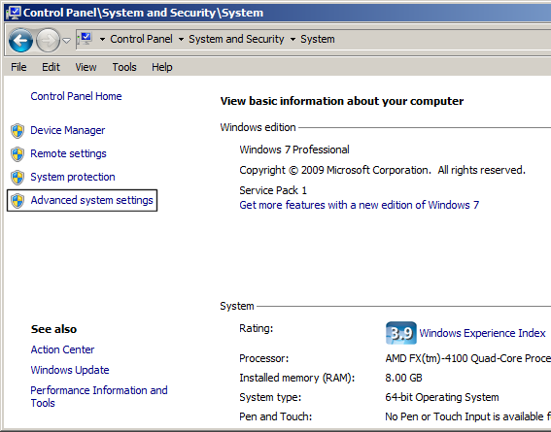Open the Help menu

click(162, 67)
